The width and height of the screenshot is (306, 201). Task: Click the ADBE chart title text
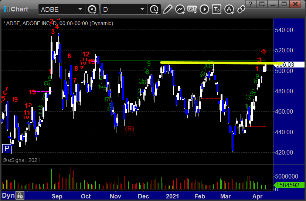pos(58,23)
